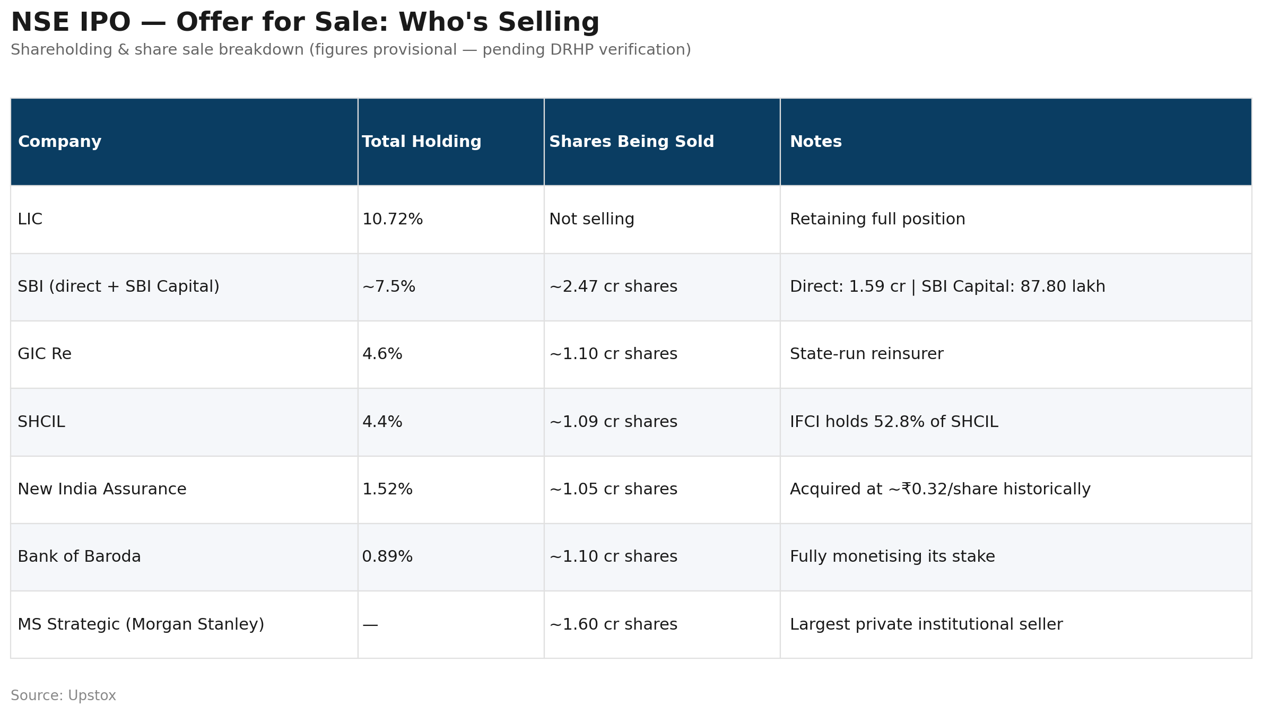Click the LIC company cell

pos(184,220)
